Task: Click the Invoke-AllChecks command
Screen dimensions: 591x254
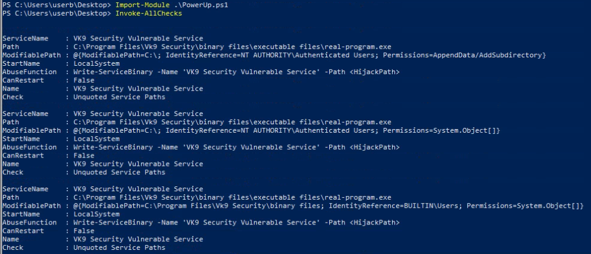Action: 141,13
